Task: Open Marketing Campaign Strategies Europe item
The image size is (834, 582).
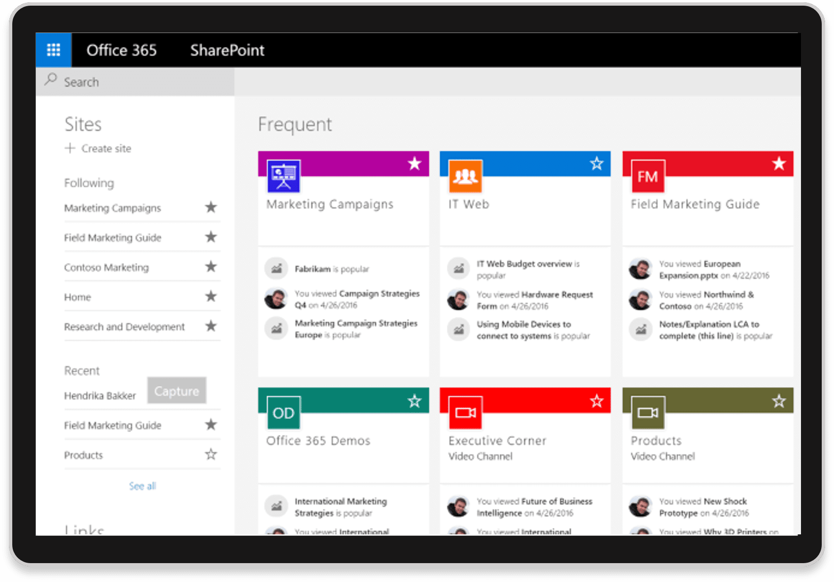Action: [356, 329]
